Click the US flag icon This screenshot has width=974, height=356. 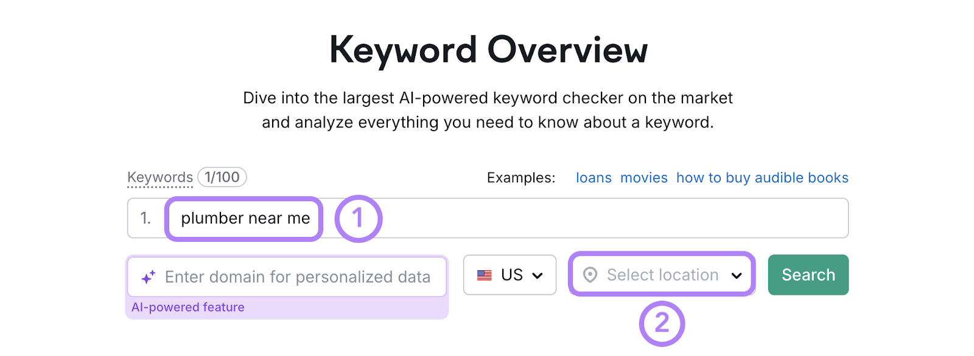(x=485, y=275)
